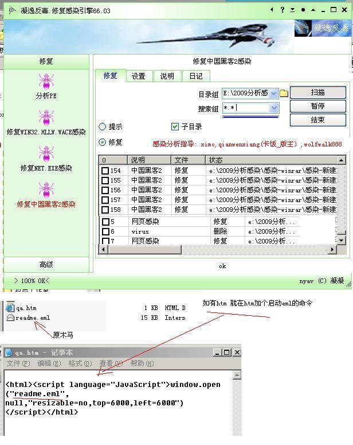
Task: Click the 0 column header
Action: [113, 160]
